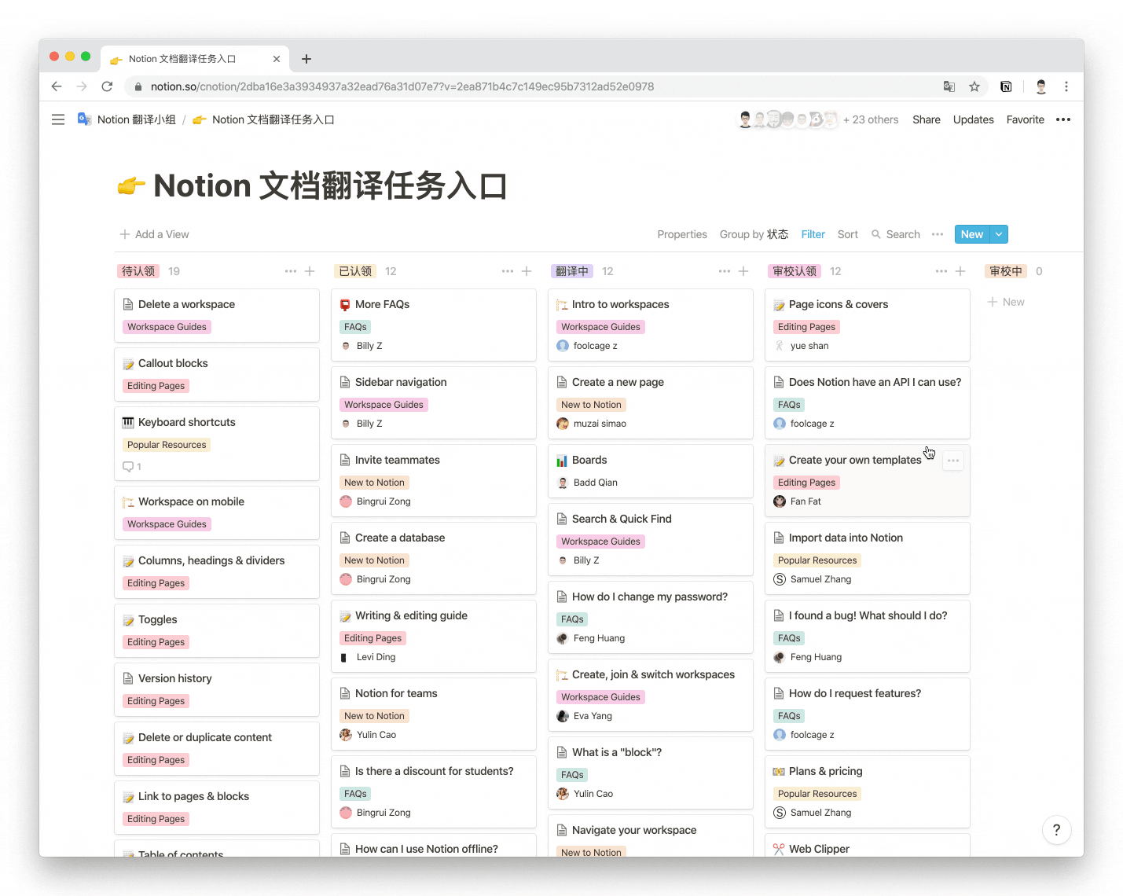This screenshot has width=1123, height=896.
Task: Open card options on Create your own templates
Action: 953,461
